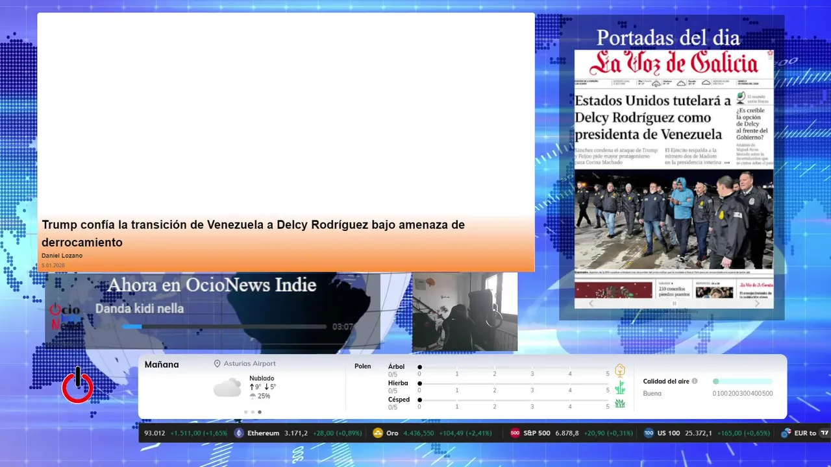Click the 93.012 ticker price
Viewport: 831px width, 467px height.
(155, 433)
